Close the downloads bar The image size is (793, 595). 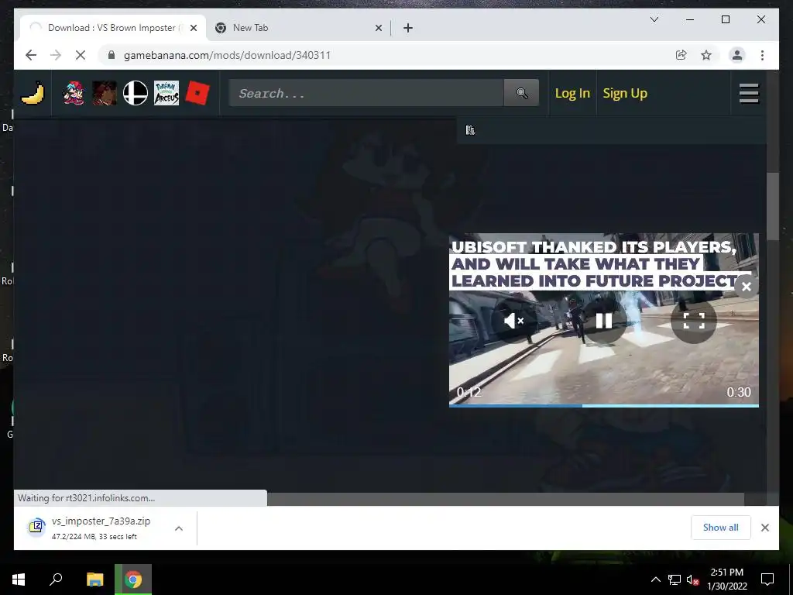[764, 528]
